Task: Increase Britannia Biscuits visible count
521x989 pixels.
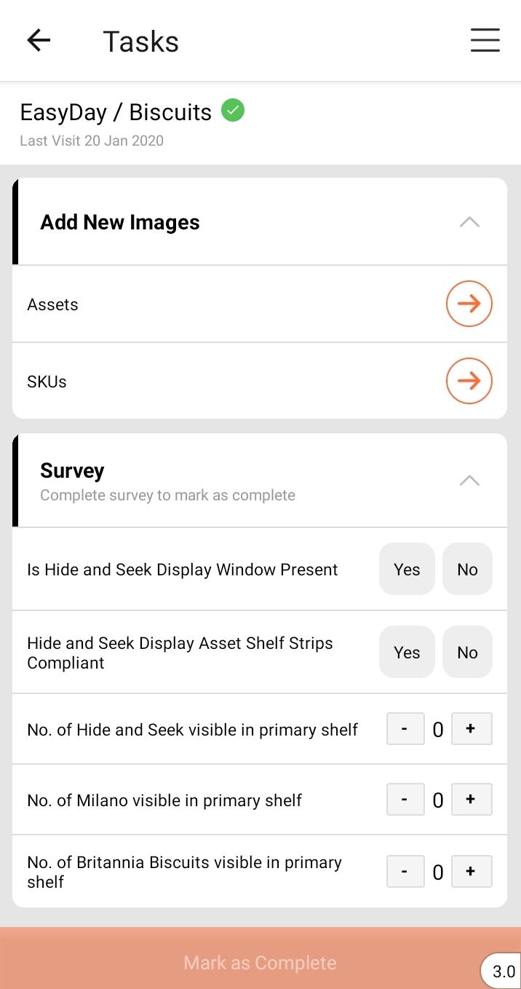Action: (471, 872)
